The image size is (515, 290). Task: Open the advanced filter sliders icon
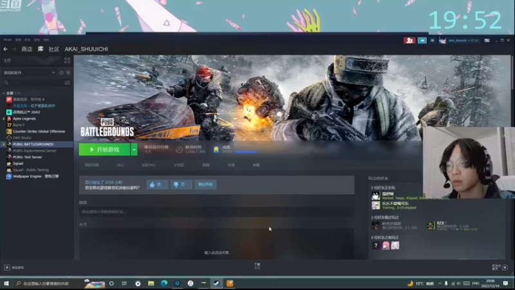[68, 83]
